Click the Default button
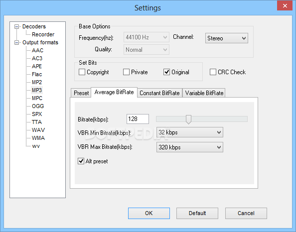The width and height of the screenshot is (296, 232). (197, 213)
